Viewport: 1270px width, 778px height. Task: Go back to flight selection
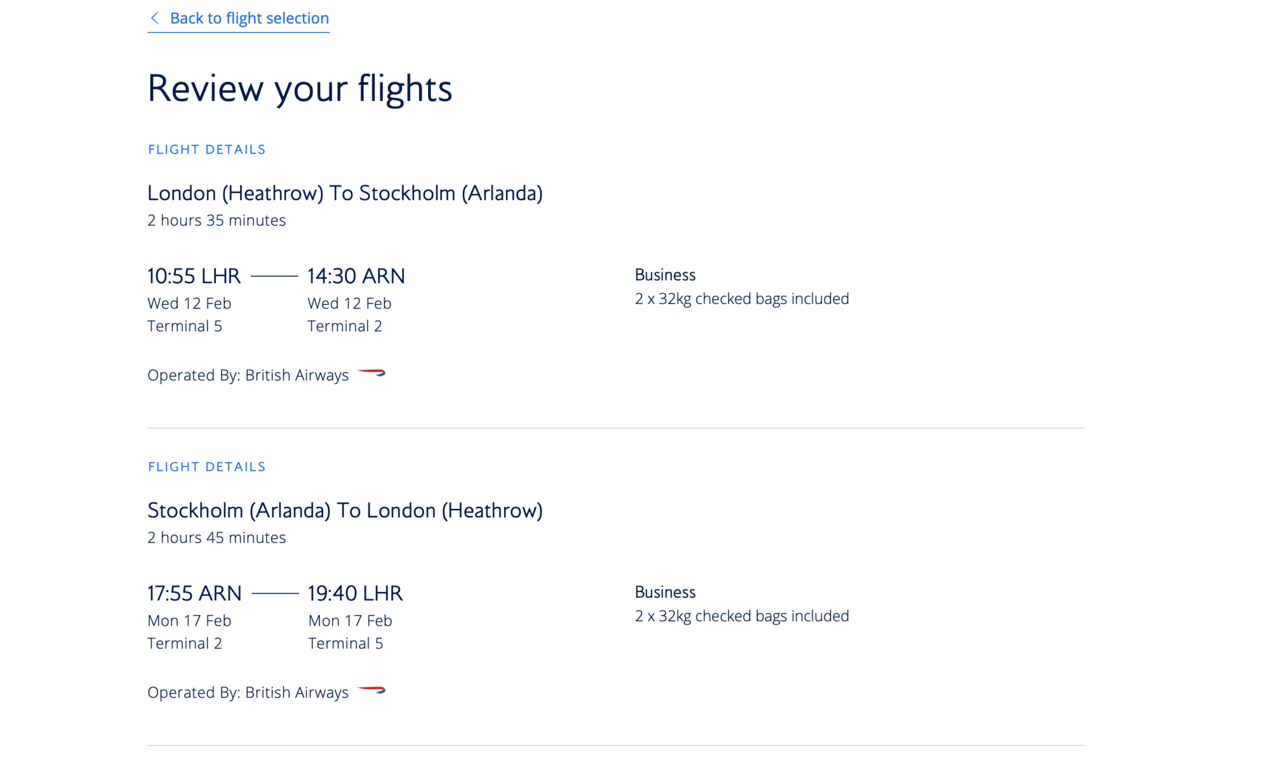(249, 18)
